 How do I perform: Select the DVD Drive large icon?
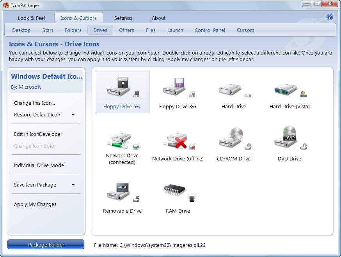285,137
